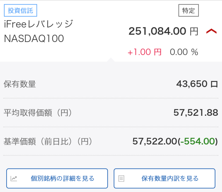Open 個別銘柄の詳細を見る button
222x192 pixels.
point(57,178)
